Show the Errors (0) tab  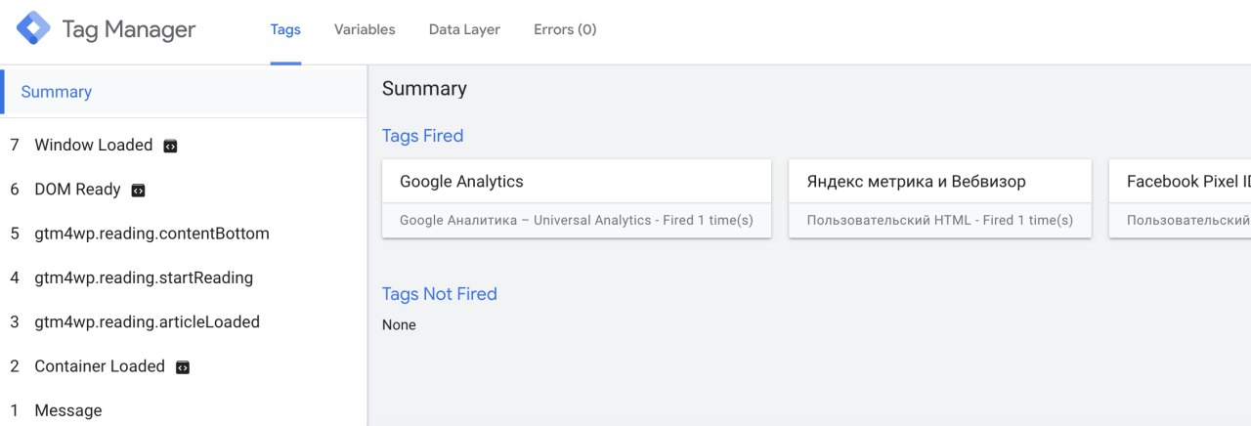click(x=565, y=30)
